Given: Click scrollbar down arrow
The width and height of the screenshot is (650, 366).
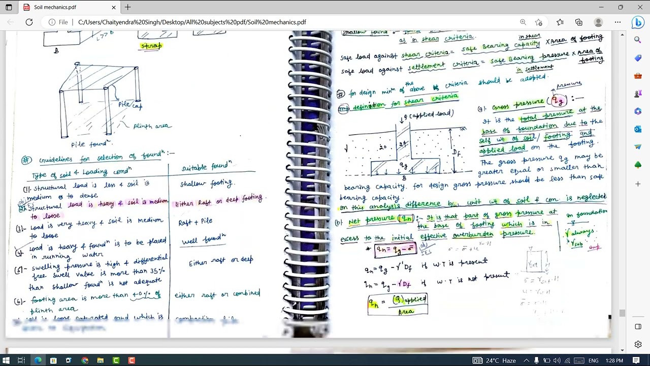Looking at the screenshot, I should point(623,350).
